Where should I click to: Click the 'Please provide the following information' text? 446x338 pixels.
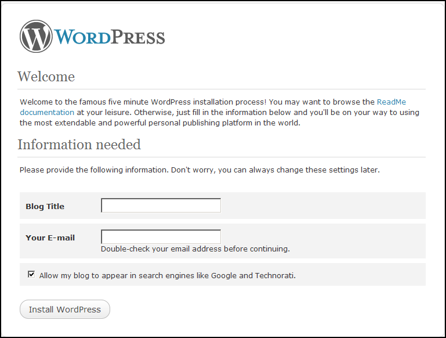coord(200,170)
